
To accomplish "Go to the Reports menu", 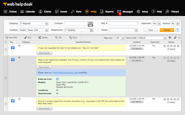I will 109,12.
